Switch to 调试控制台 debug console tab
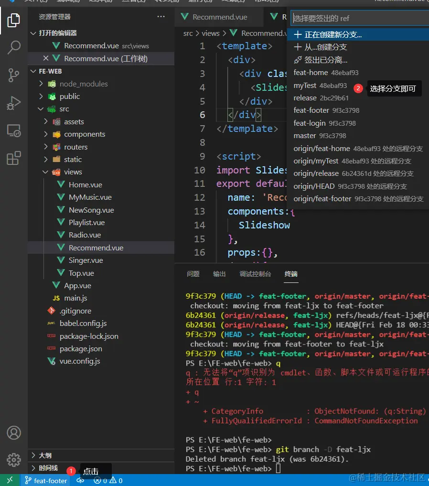This screenshot has width=429, height=486. [x=255, y=274]
